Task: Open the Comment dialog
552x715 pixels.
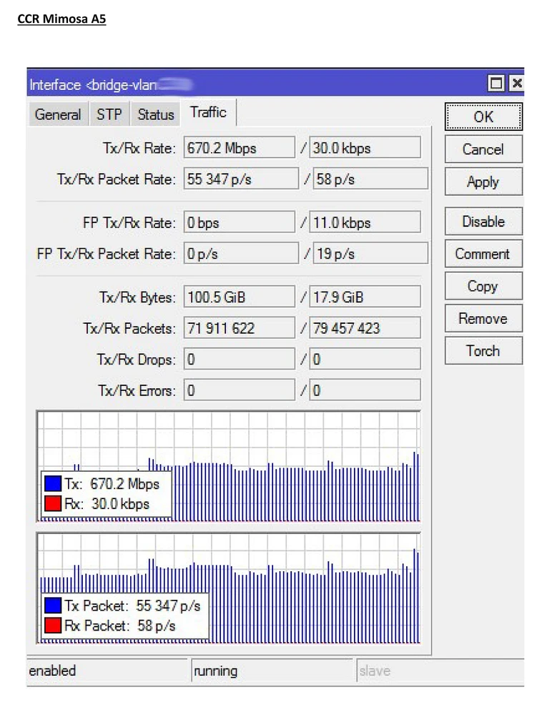Action: click(x=483, y=254)
